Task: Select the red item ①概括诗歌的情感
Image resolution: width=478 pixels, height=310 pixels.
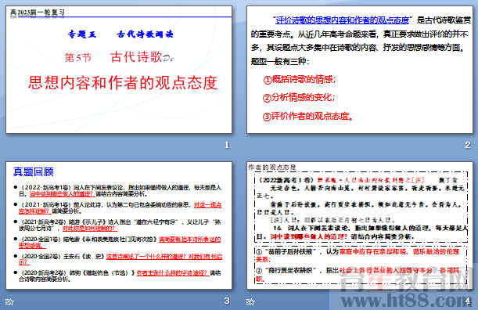Action: 299,80
